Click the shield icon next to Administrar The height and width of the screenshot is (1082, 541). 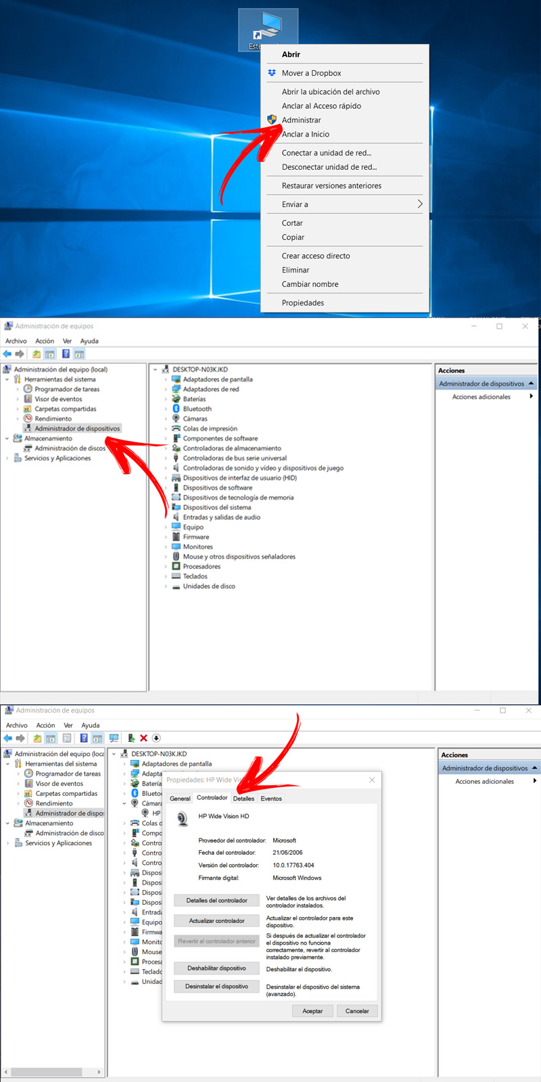tap(272, 120)
